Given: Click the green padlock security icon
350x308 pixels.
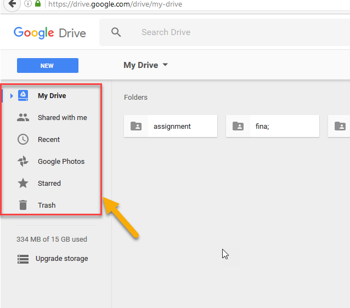Looking at the screenshot, I should coord(38,4).
